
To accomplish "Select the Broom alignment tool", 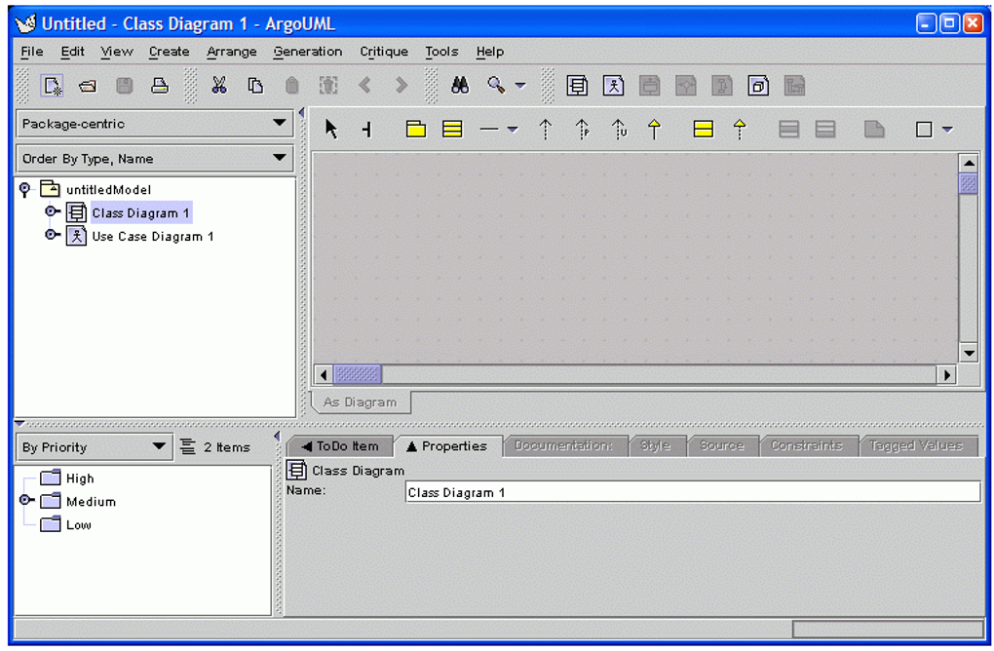I will point(366,130).
